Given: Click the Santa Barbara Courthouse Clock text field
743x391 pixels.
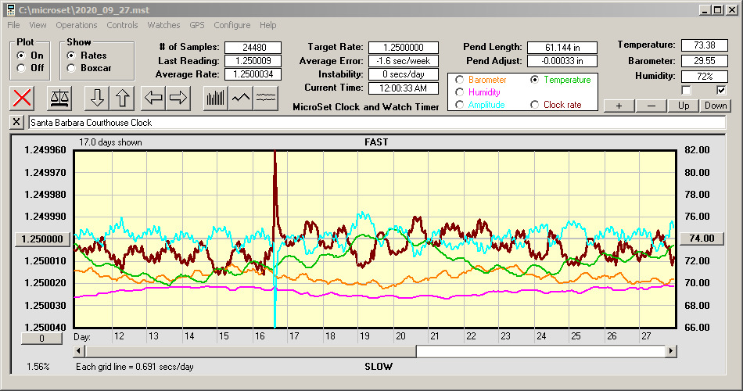Looking at the screenshot, I should click(375, 123).
